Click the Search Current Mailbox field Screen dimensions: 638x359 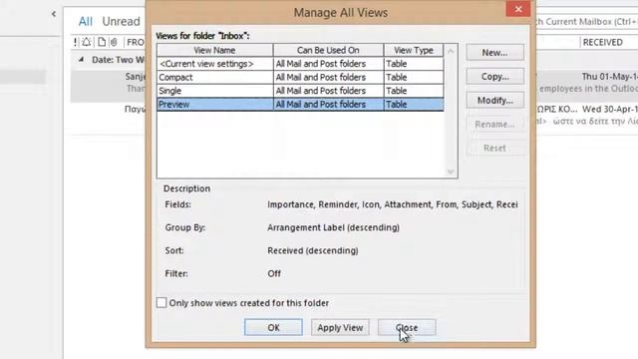(587, 22)
